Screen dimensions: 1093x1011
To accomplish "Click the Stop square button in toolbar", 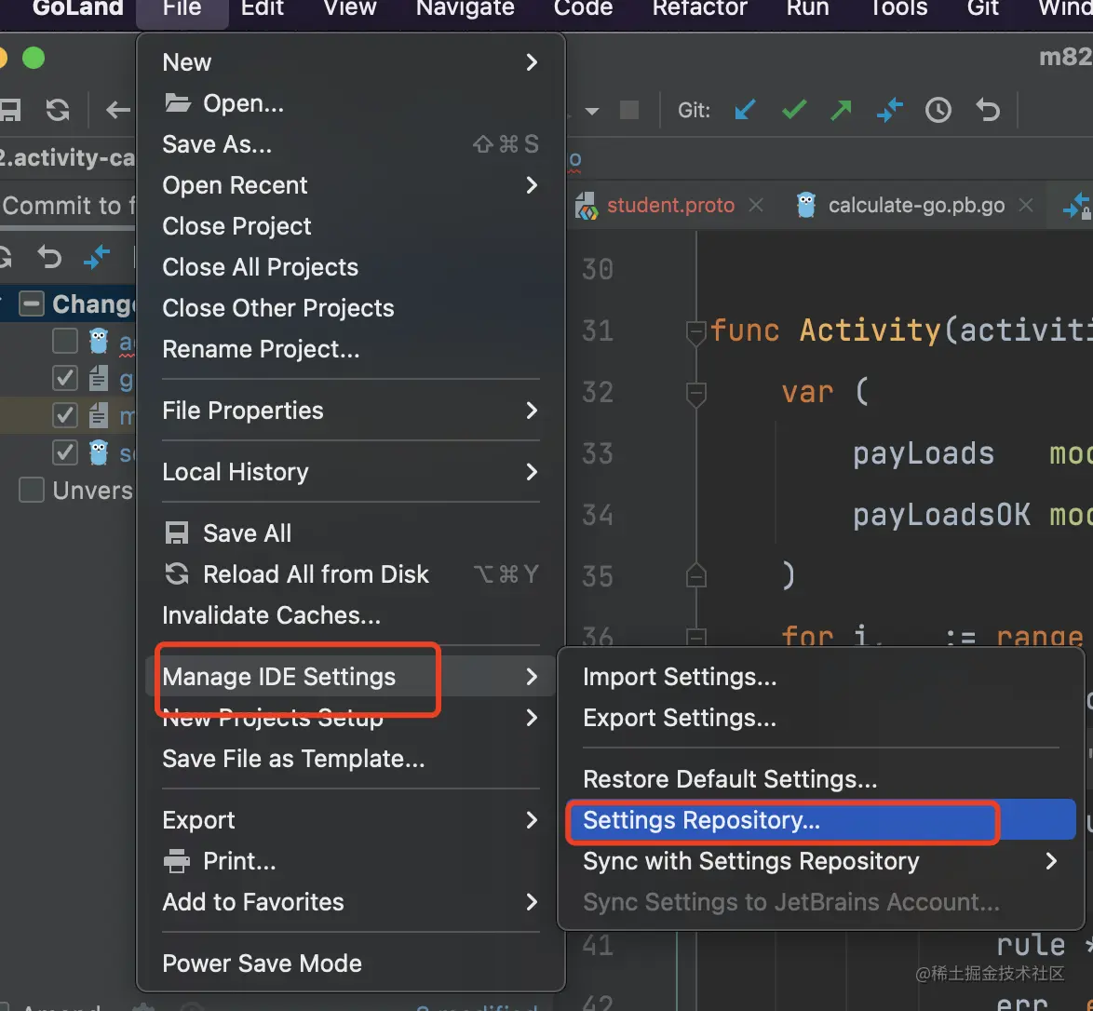I will pyautogui.click(x=629, y=110).
